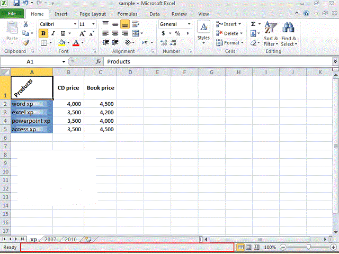Center text horizontally
Viewport: 339px width, 254px height.
[115, 33]
